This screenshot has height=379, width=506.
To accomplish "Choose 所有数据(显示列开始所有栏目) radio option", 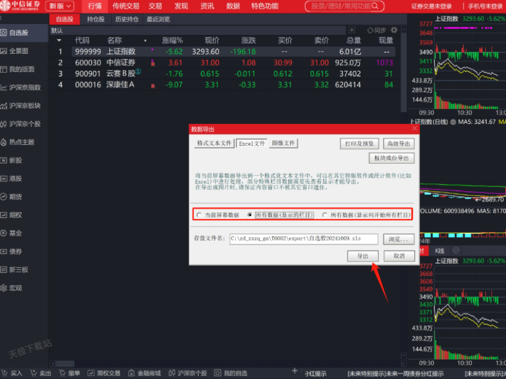I will click(325, 215).
